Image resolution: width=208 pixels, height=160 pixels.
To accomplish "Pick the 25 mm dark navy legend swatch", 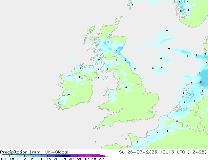I will point(66,156).
